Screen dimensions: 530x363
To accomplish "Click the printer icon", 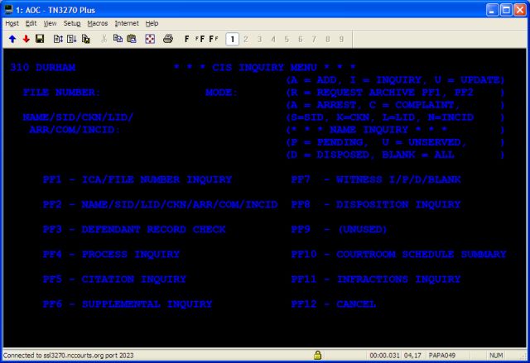I will (x=168, y=39).
